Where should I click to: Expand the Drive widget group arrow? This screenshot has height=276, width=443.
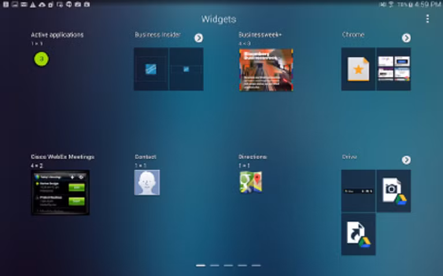(406, 160)
